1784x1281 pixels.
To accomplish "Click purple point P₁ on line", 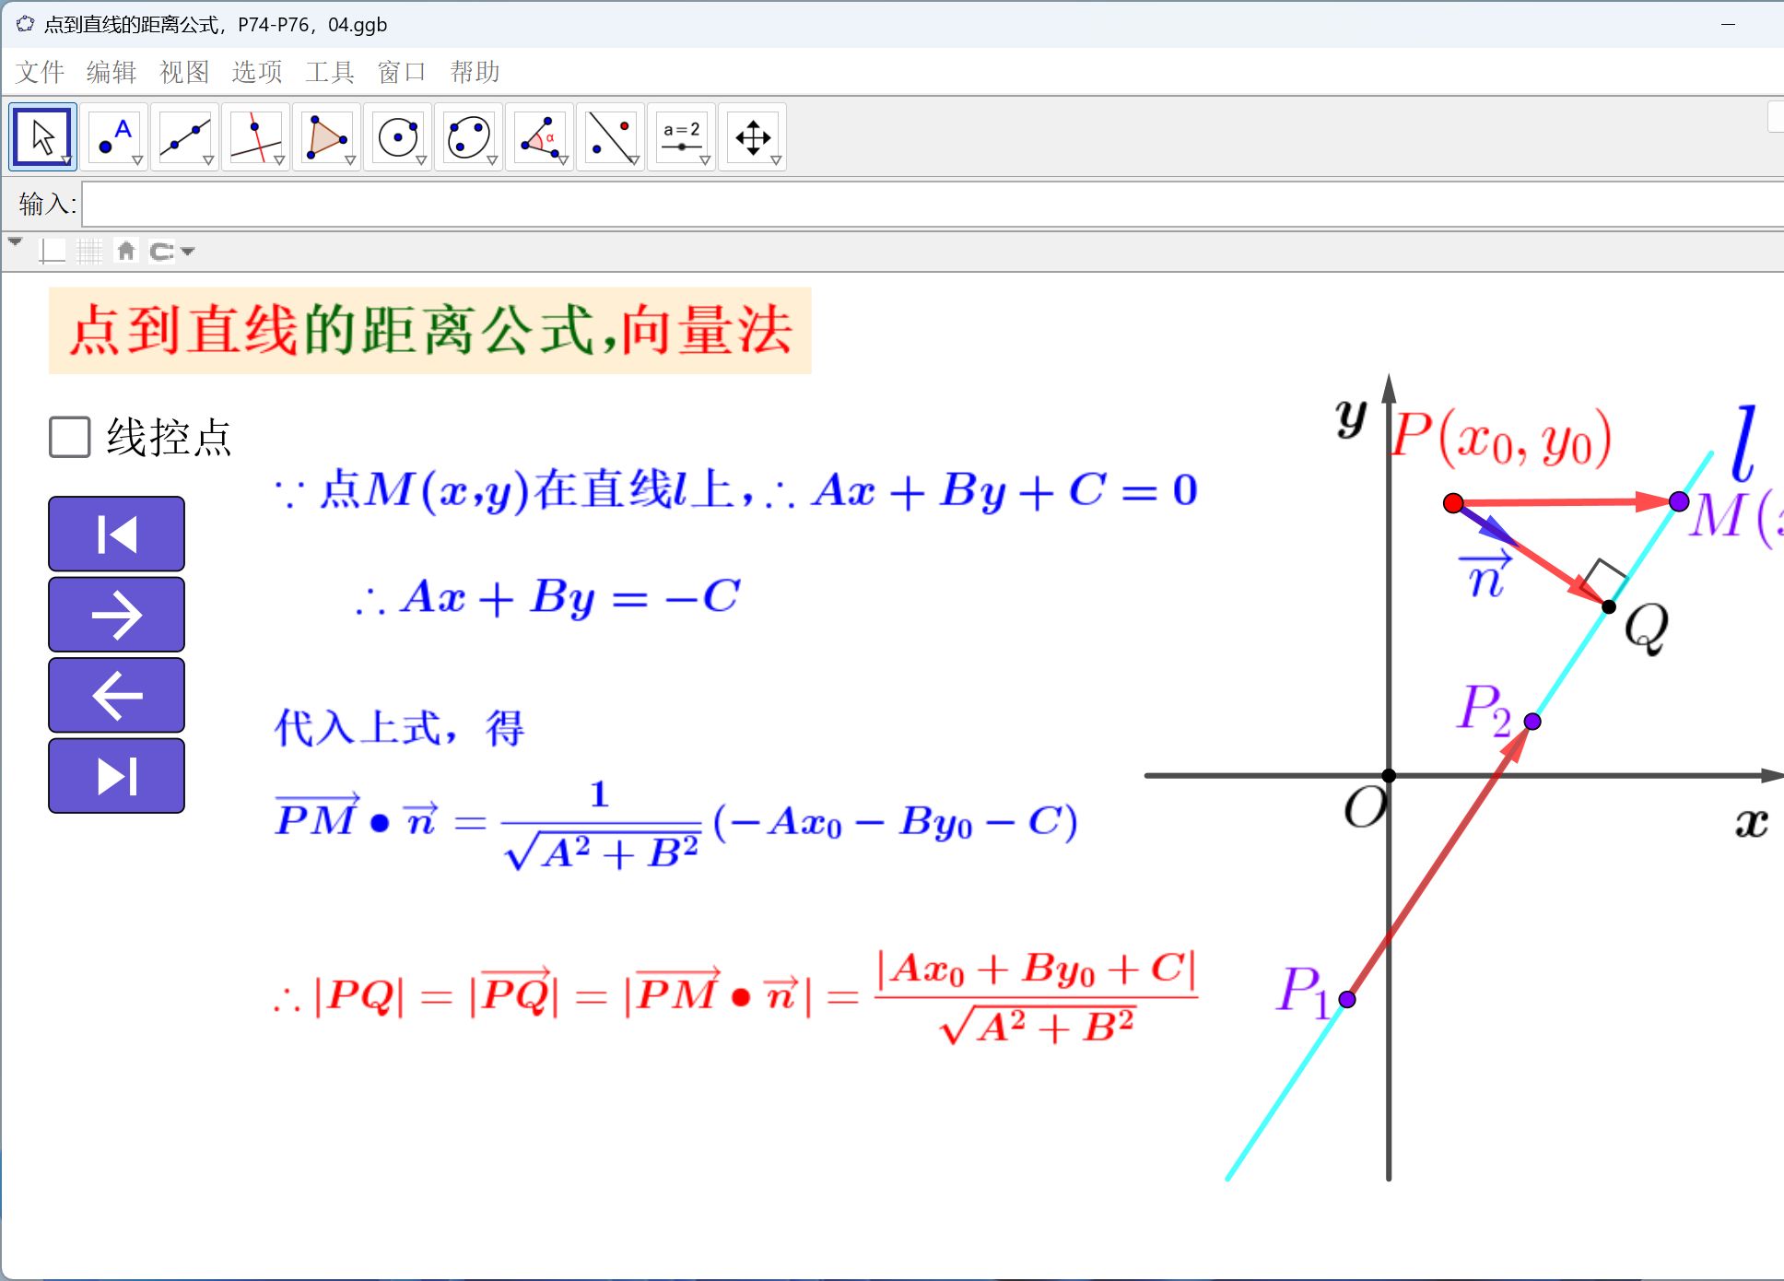I will click(1347, 999).
